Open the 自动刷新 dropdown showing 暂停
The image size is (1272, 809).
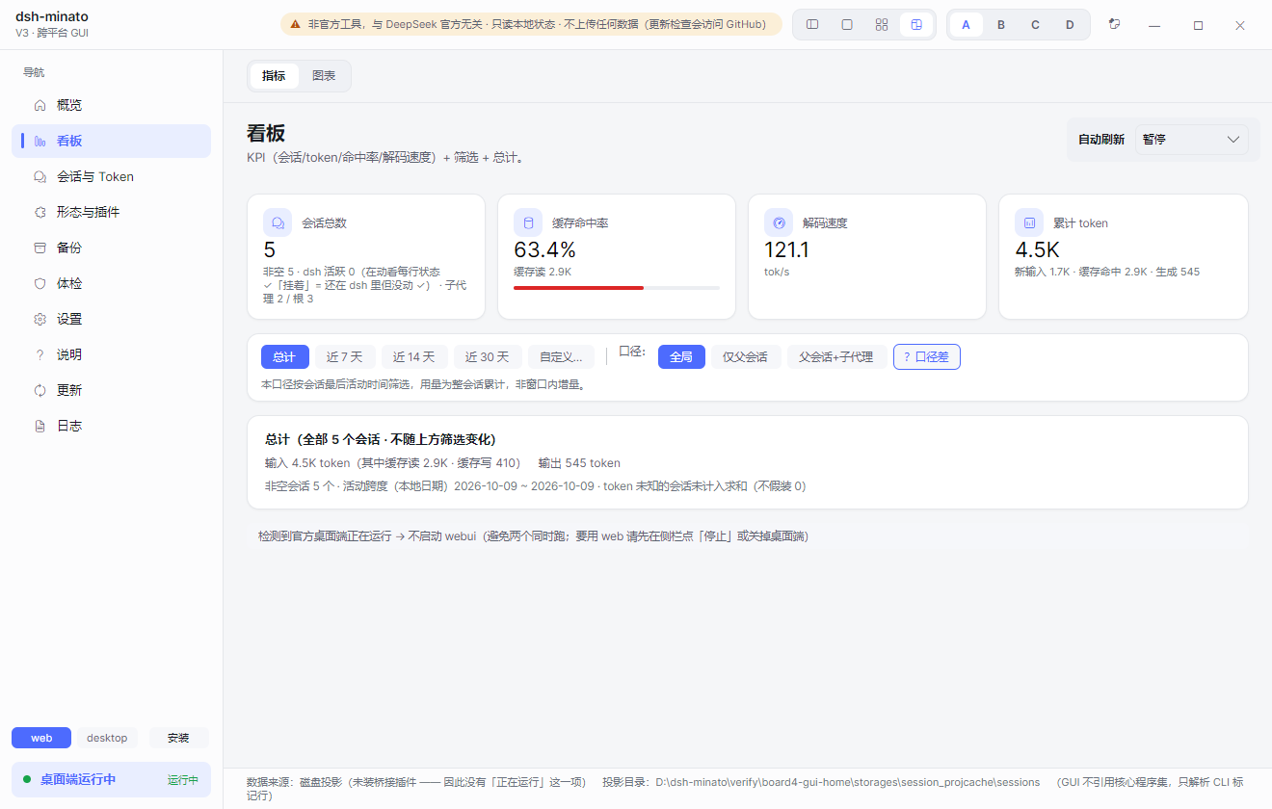(x=1191, y=140)
